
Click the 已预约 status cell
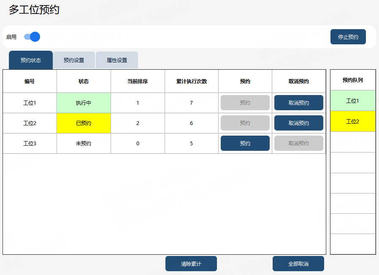pyautogui.click(x=84, y=123)
